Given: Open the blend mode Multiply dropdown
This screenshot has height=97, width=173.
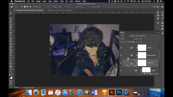Looking at the screenshot, I should click(x=127, y=39).
